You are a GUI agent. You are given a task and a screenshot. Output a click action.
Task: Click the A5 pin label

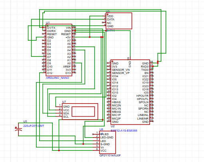tap(69, 47)
